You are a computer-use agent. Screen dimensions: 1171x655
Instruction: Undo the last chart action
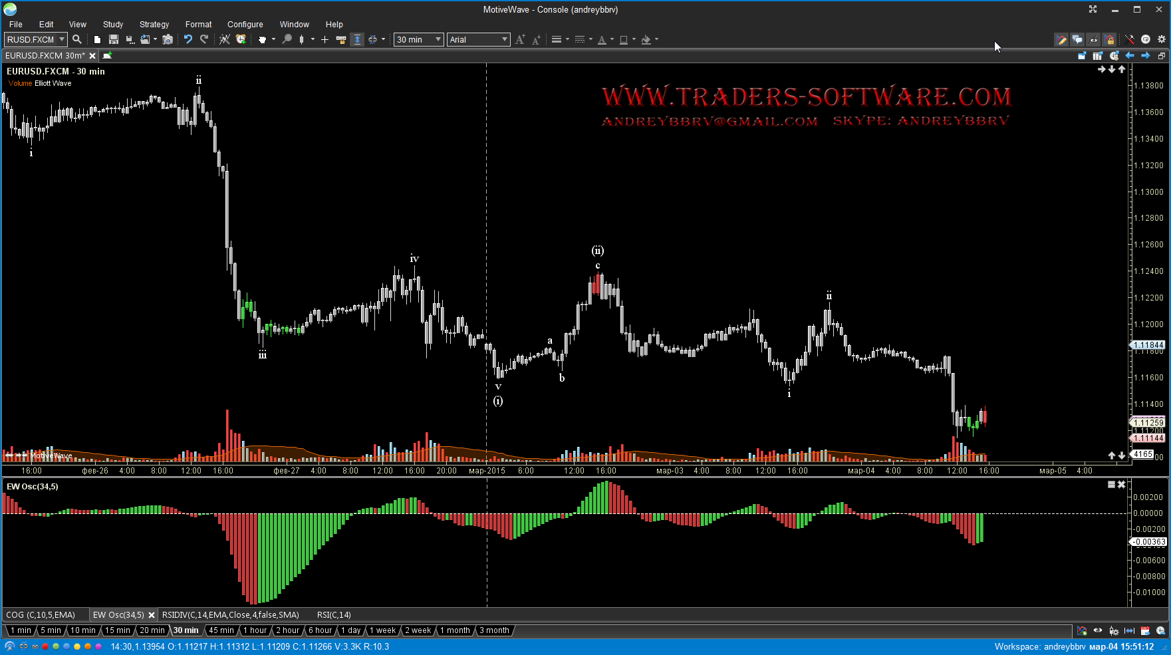coord(188,40)
